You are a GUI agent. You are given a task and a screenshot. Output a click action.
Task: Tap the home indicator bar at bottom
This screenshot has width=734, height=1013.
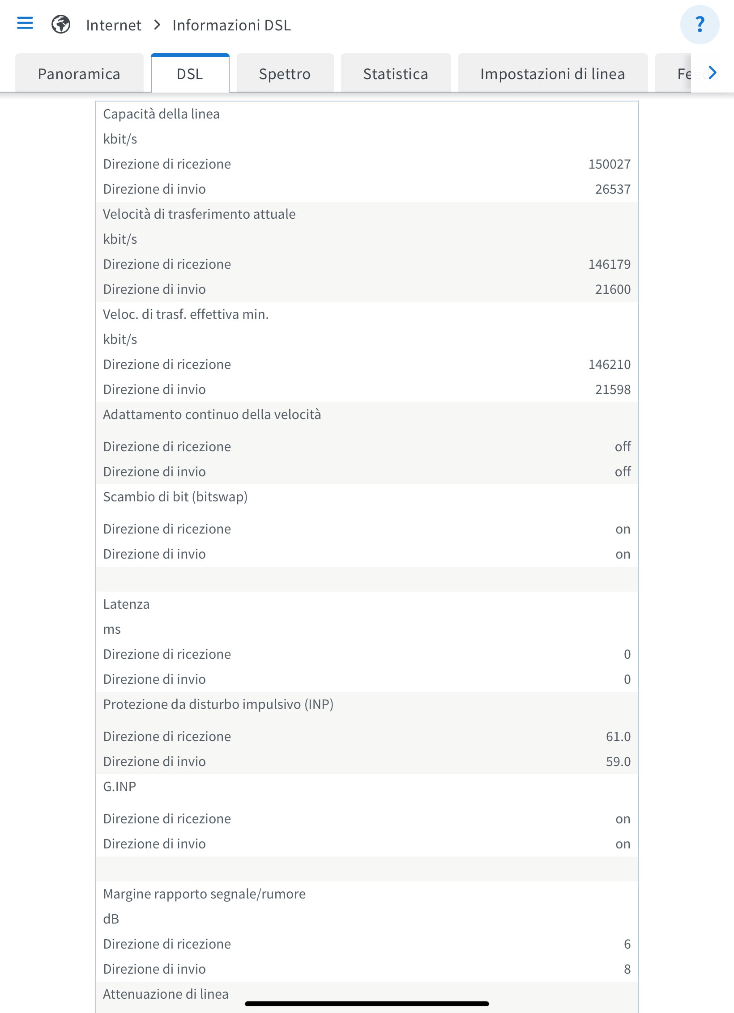[x=367, y=1004]
